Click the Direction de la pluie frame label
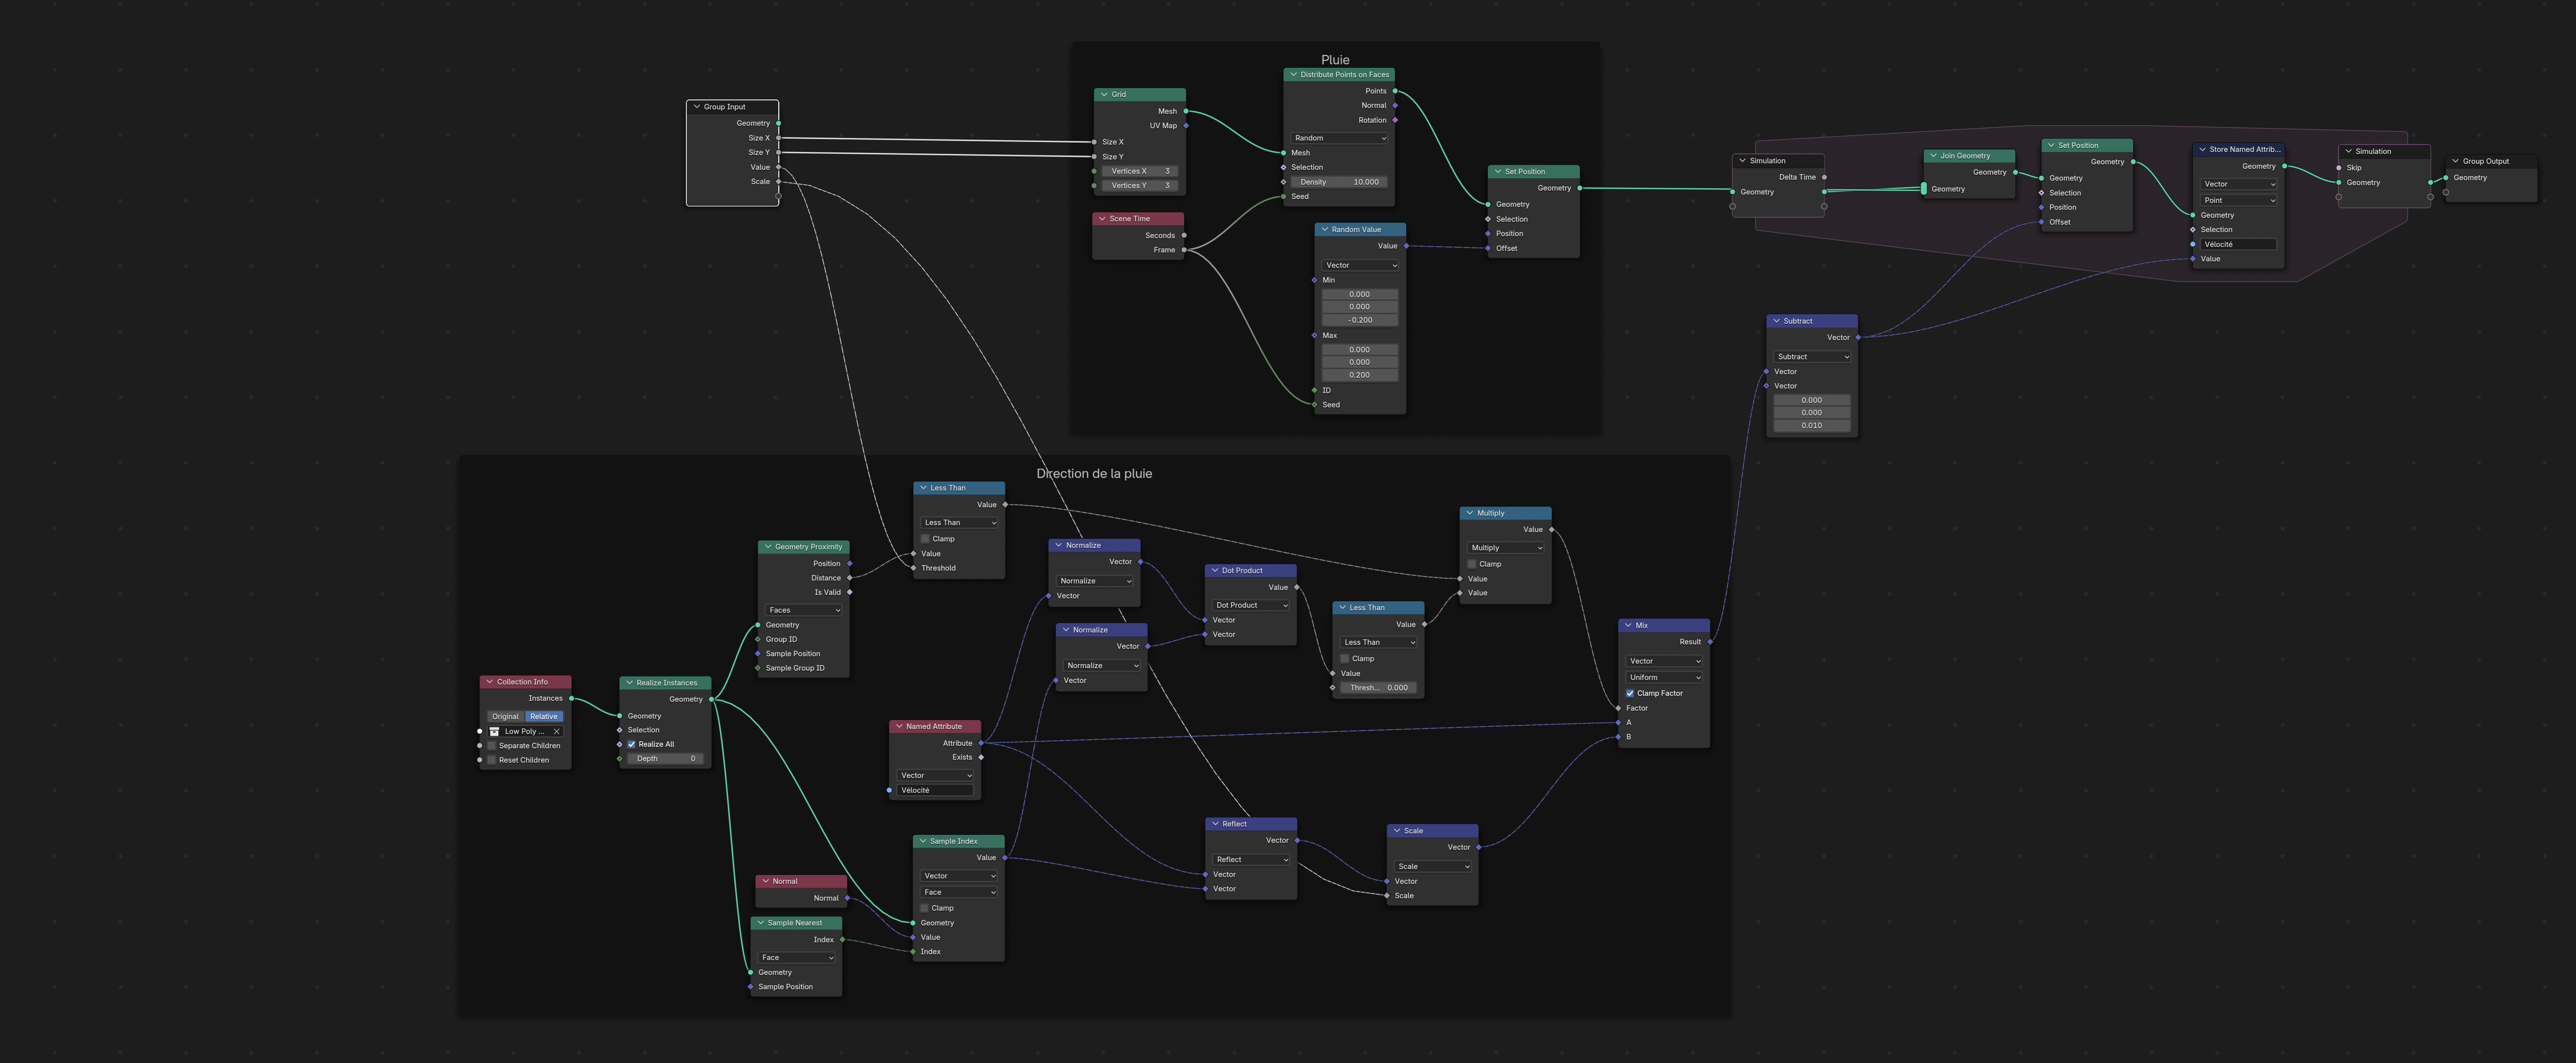Screen dimensions: 2576x1063 coord(1094,474)
